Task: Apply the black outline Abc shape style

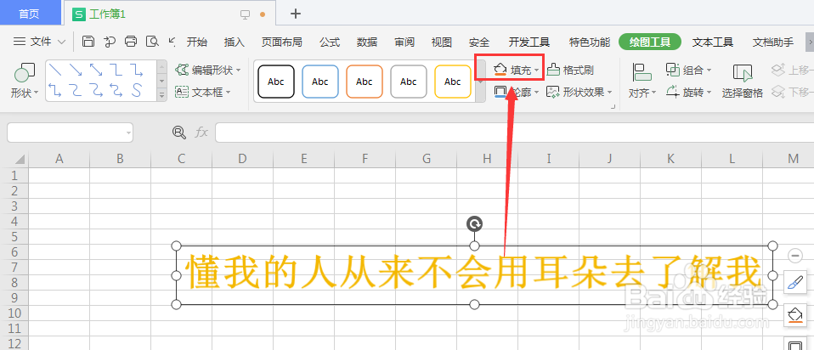Action: click(276, 82)
